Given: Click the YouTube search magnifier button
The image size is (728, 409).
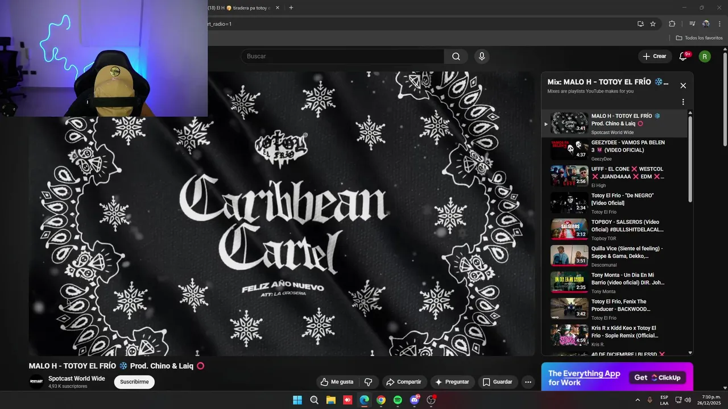Looking at the screenshot, I should pos(456,56).
